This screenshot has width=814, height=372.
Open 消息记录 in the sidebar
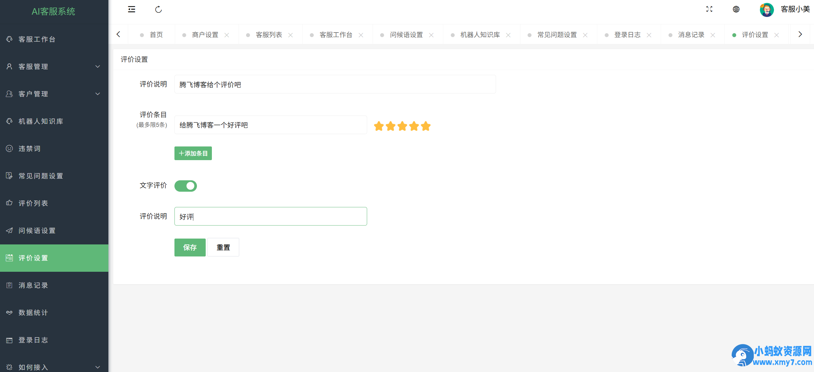(34, 285)
